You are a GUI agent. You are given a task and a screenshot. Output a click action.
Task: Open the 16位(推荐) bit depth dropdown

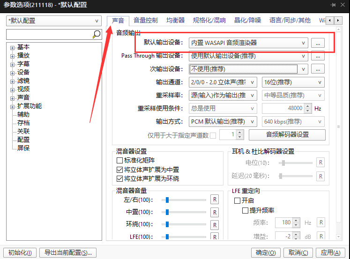[x=293, y=82]
